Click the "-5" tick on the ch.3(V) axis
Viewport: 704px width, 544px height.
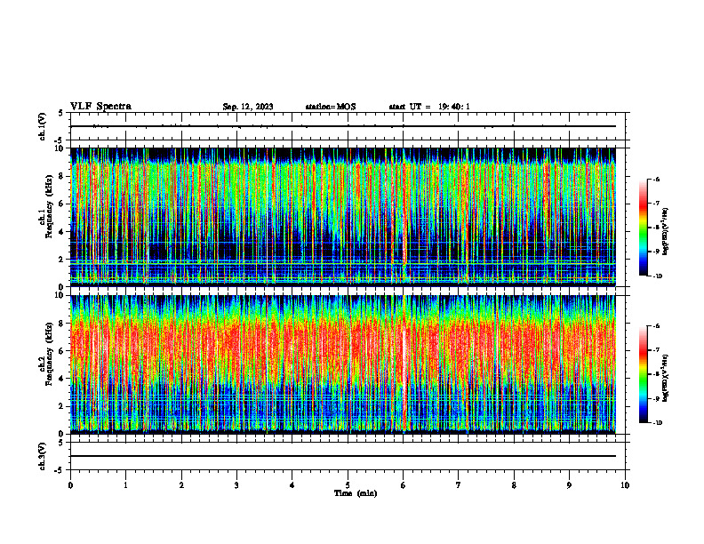click(59, 470)
